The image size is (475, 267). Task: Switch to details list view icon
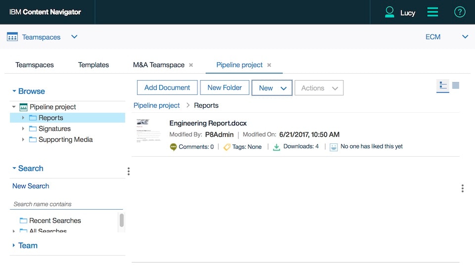pos(456,86)
